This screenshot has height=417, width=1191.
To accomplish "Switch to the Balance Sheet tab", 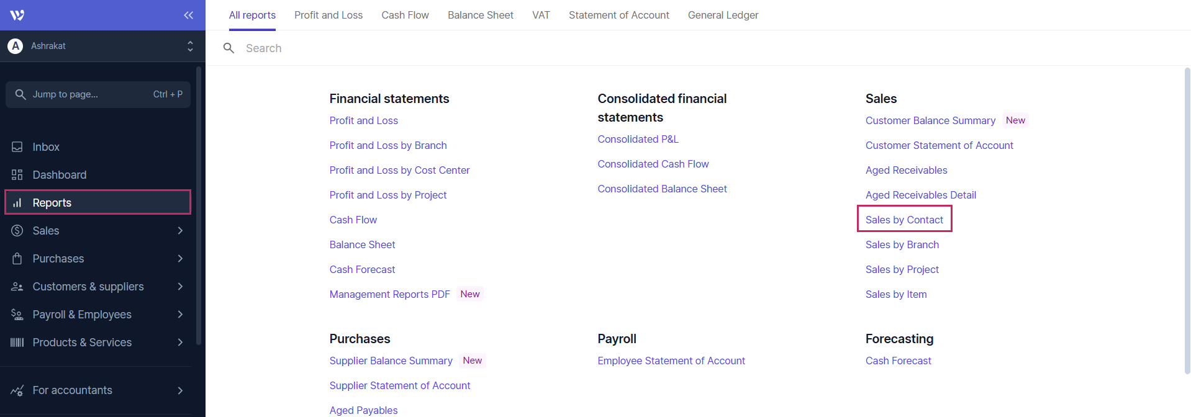I will coord(480,15).
